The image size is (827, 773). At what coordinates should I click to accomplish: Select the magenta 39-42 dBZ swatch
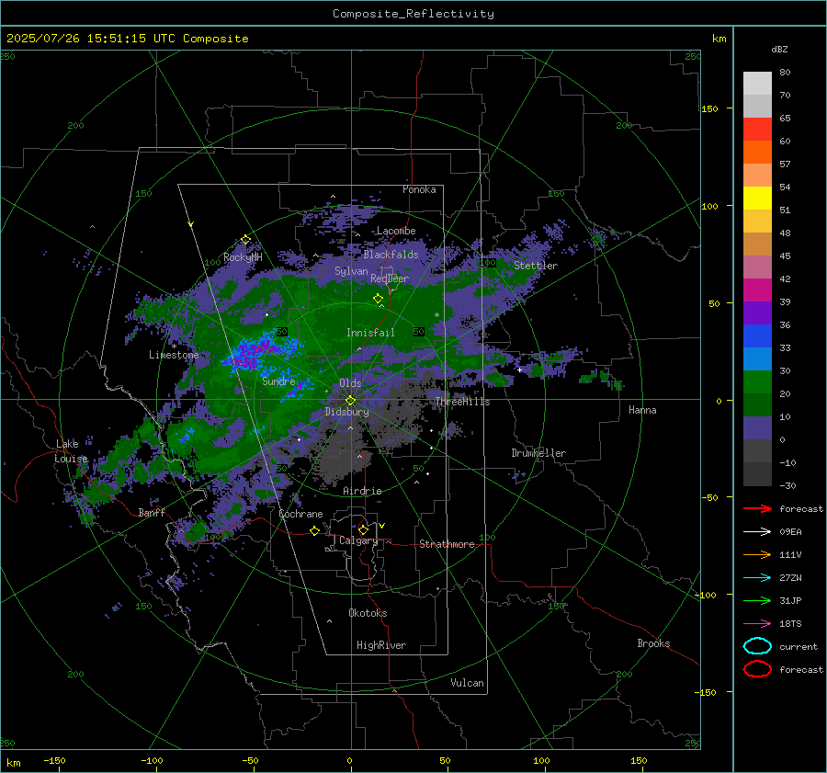757,290
